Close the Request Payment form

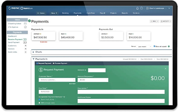tap(165, 68)
